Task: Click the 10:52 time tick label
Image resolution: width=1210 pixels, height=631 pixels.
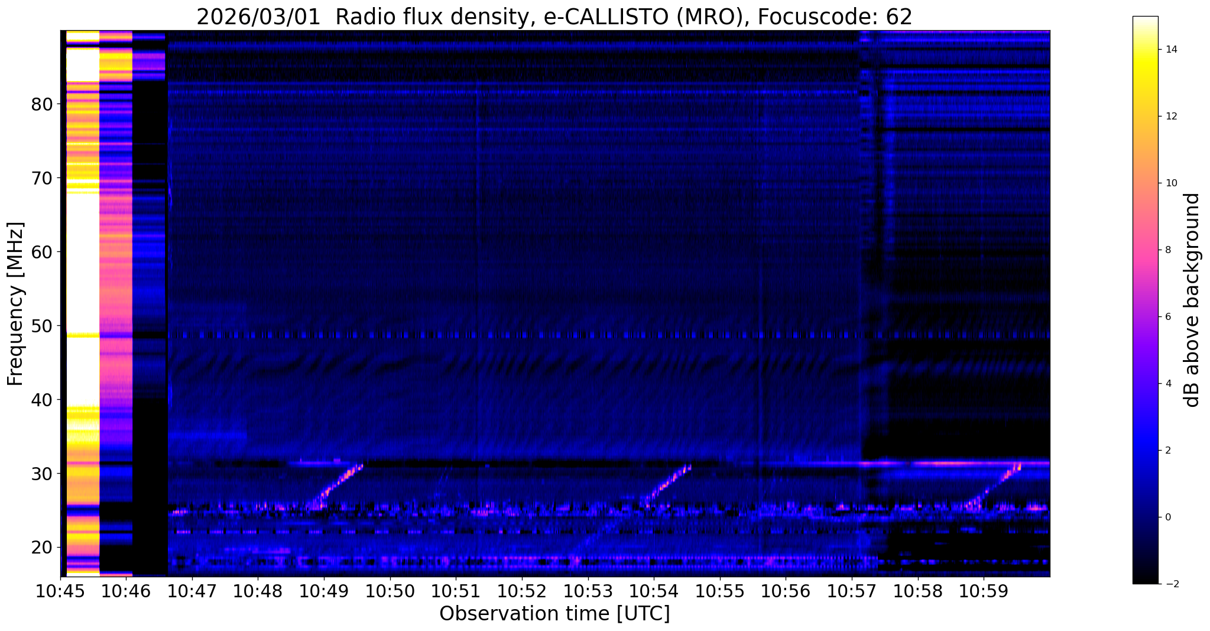Action: coord(522,591)
